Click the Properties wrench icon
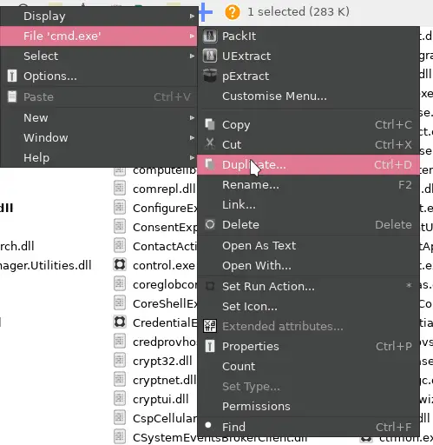 click(210, 346)
